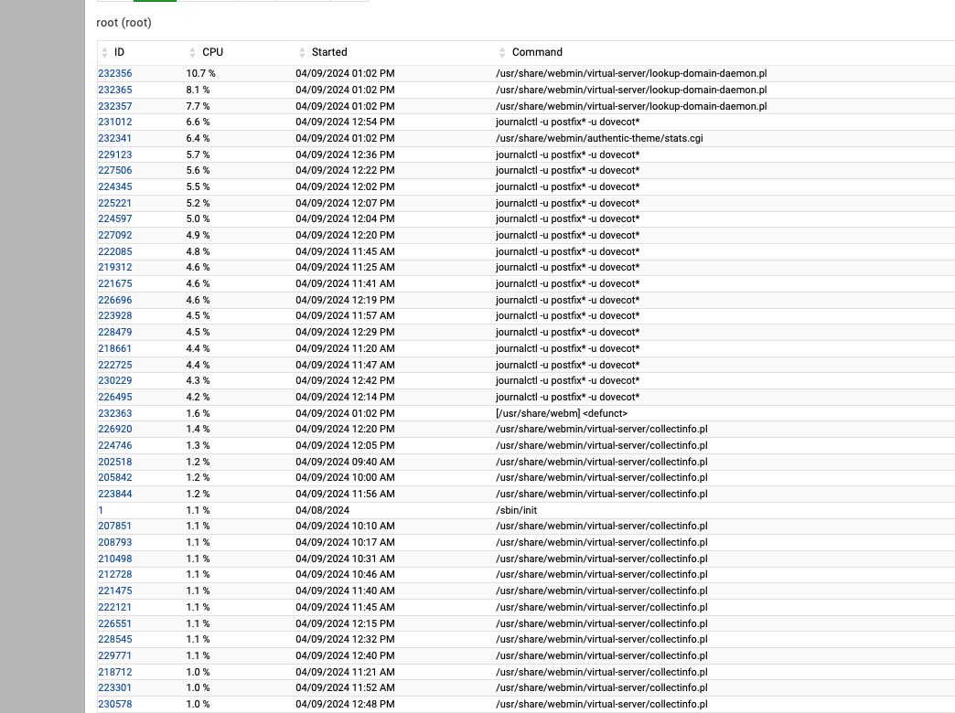
Task: Select the 10.7 % CPU value
Action: [x=201, y=74]
